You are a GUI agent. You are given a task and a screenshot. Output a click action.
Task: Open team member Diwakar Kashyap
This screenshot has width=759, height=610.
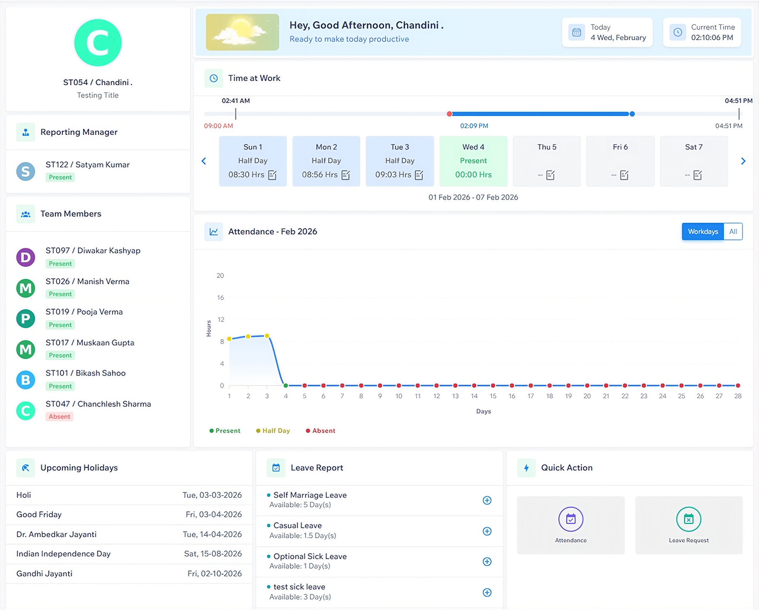point(93,251)
